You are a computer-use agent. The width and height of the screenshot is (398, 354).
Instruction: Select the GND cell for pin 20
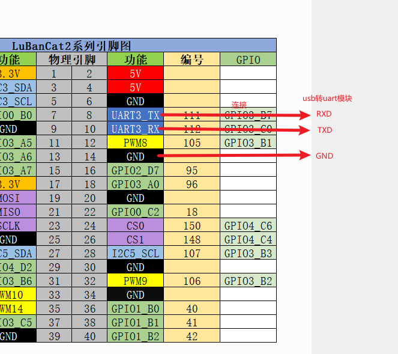pos(135,198)
